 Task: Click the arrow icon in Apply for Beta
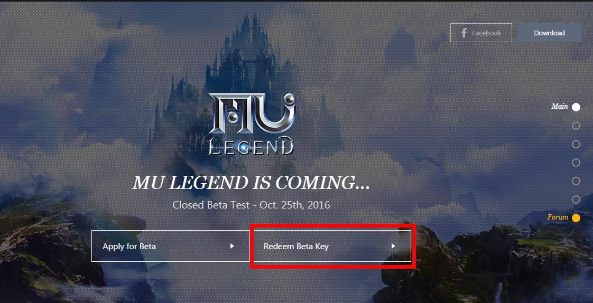click(x=232, y=246)
